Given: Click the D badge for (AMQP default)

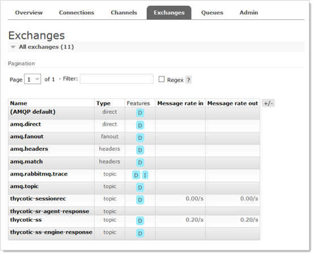Looking at the screenshot, I should click(x=140, y=113).
